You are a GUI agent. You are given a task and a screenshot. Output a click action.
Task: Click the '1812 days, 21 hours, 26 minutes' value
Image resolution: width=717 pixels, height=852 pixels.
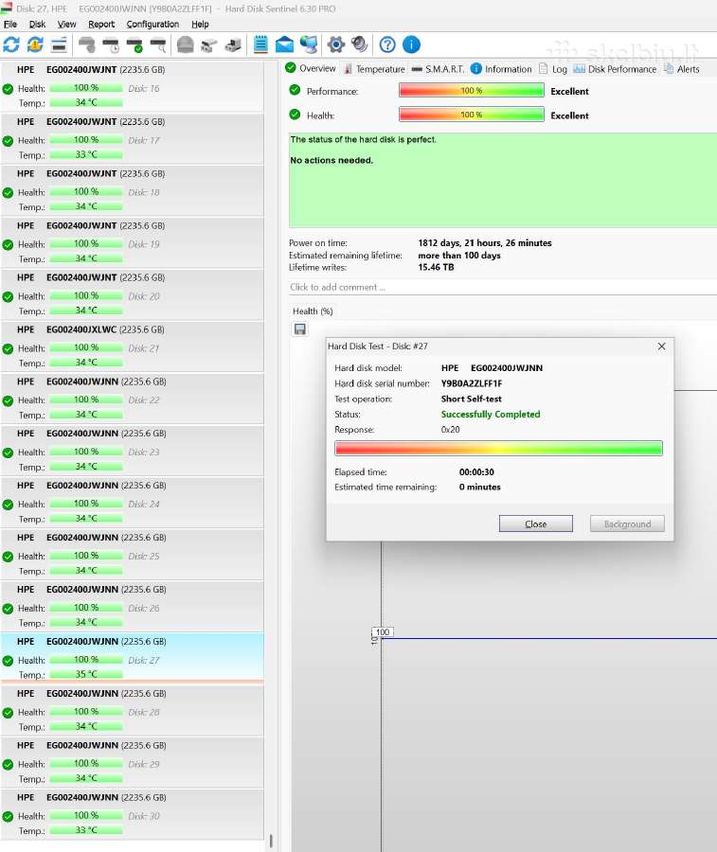[485, 243]
